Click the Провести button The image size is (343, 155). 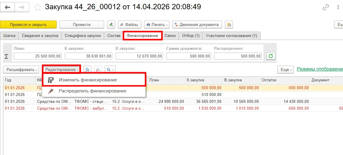(x=82, y=24)
